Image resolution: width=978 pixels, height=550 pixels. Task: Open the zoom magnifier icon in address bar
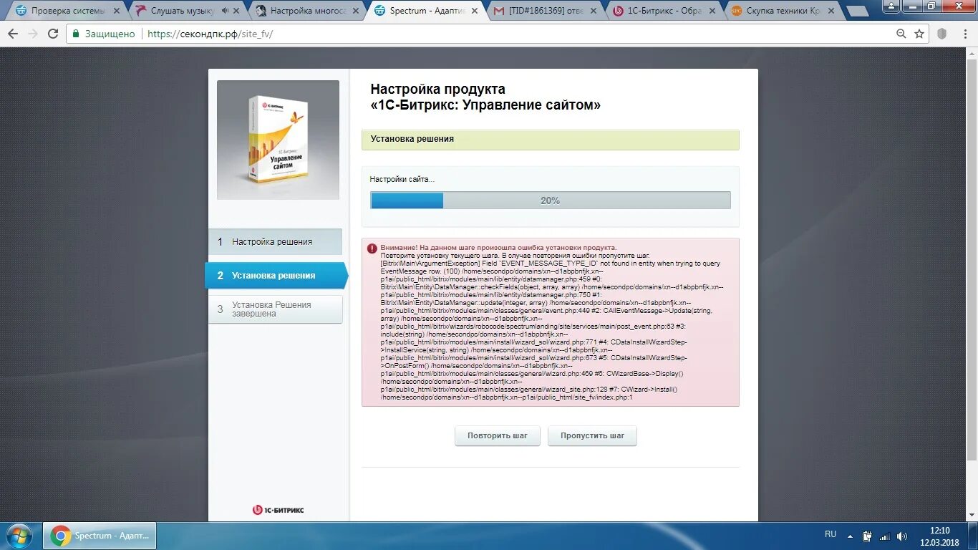point(901,34)
